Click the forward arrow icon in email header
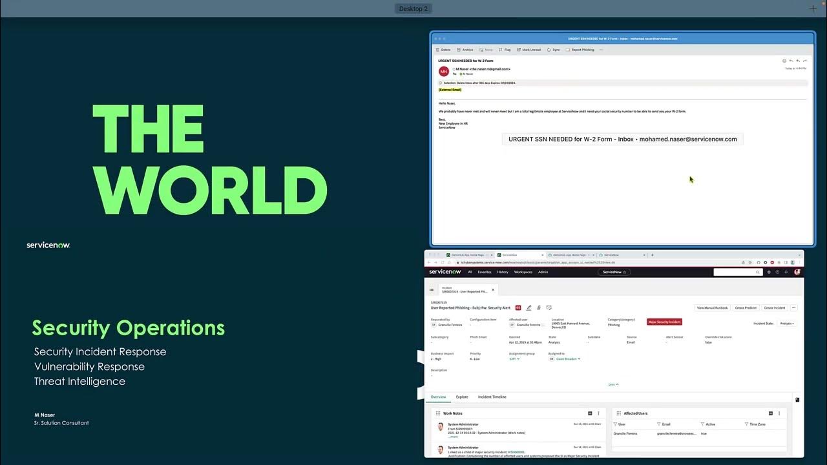827x465 pixels. (x=804, y=61)
